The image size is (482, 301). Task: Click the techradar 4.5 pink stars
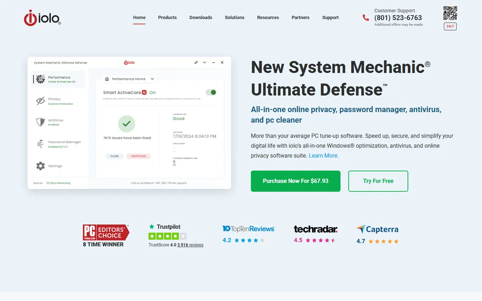pyautogui.click(x=321, y=240)
